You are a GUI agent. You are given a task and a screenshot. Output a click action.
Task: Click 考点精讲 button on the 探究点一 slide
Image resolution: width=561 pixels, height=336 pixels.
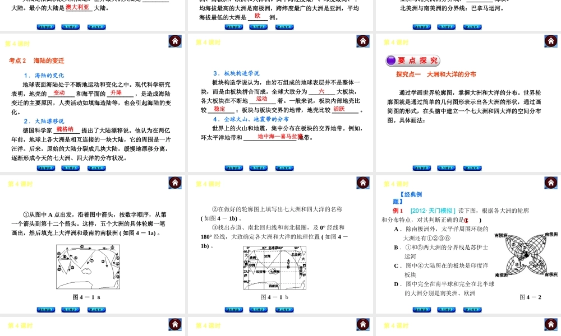click(446, 168)
